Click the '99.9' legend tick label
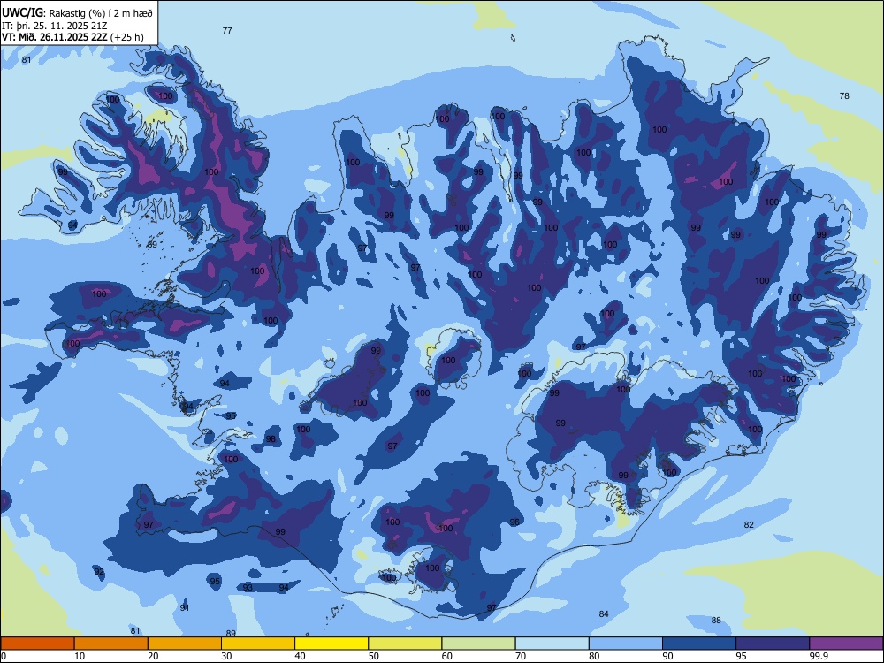Viewport: 884px width, 663px height. 819,656
